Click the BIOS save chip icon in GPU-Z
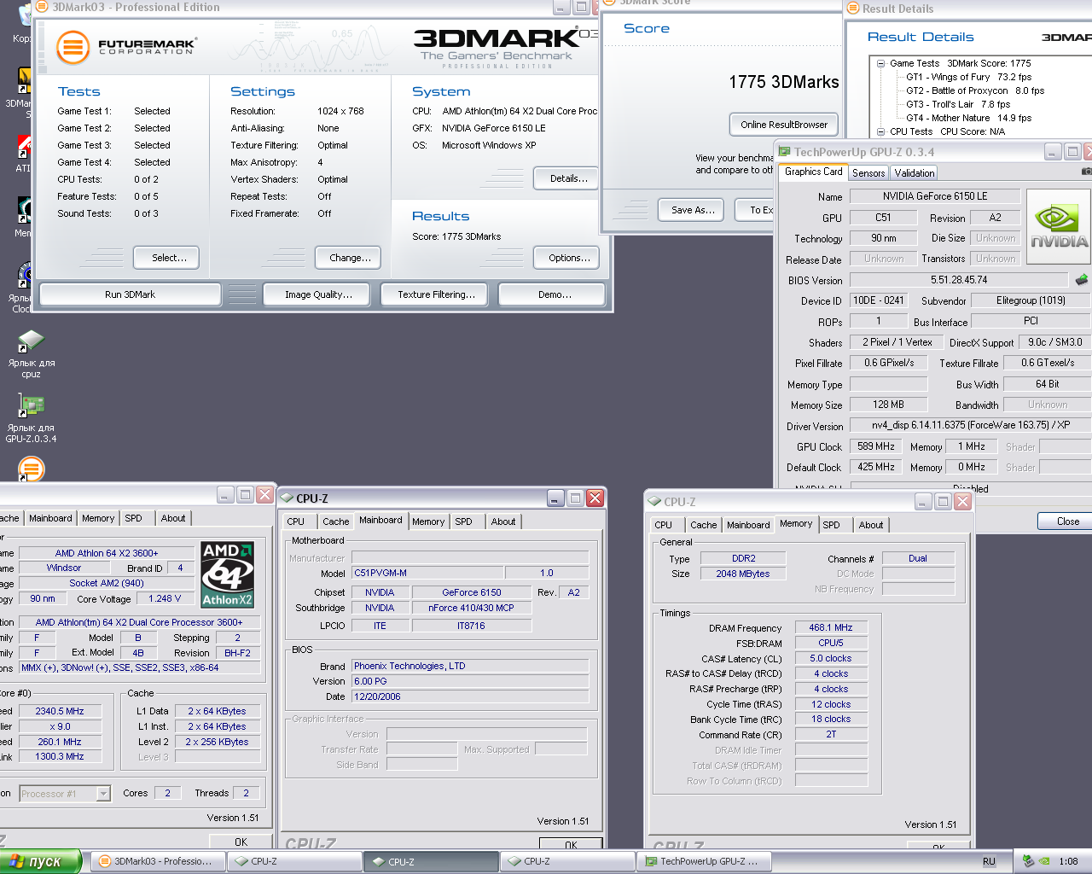 (1081, 280)
